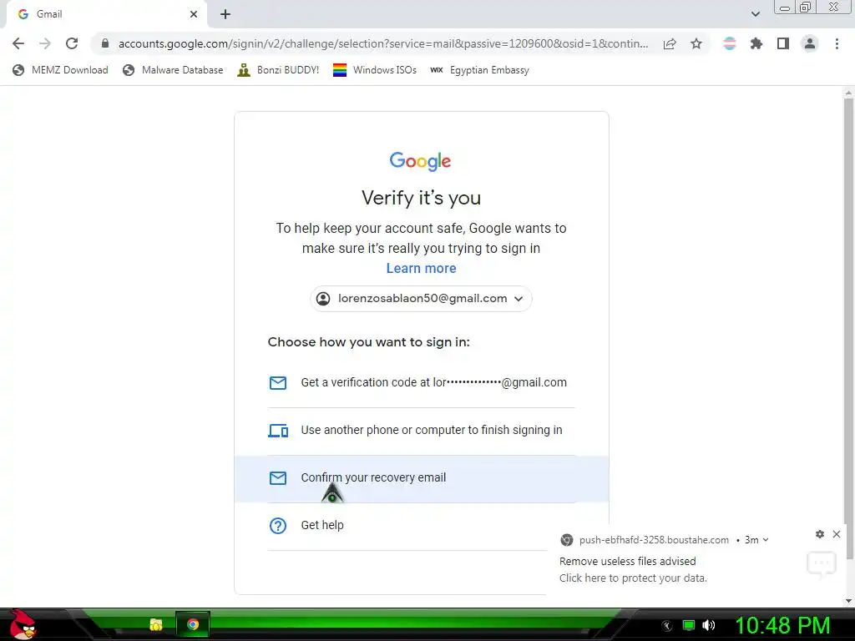Go back to the previous page
855x641 pixels.
click(x=18, y=43)
